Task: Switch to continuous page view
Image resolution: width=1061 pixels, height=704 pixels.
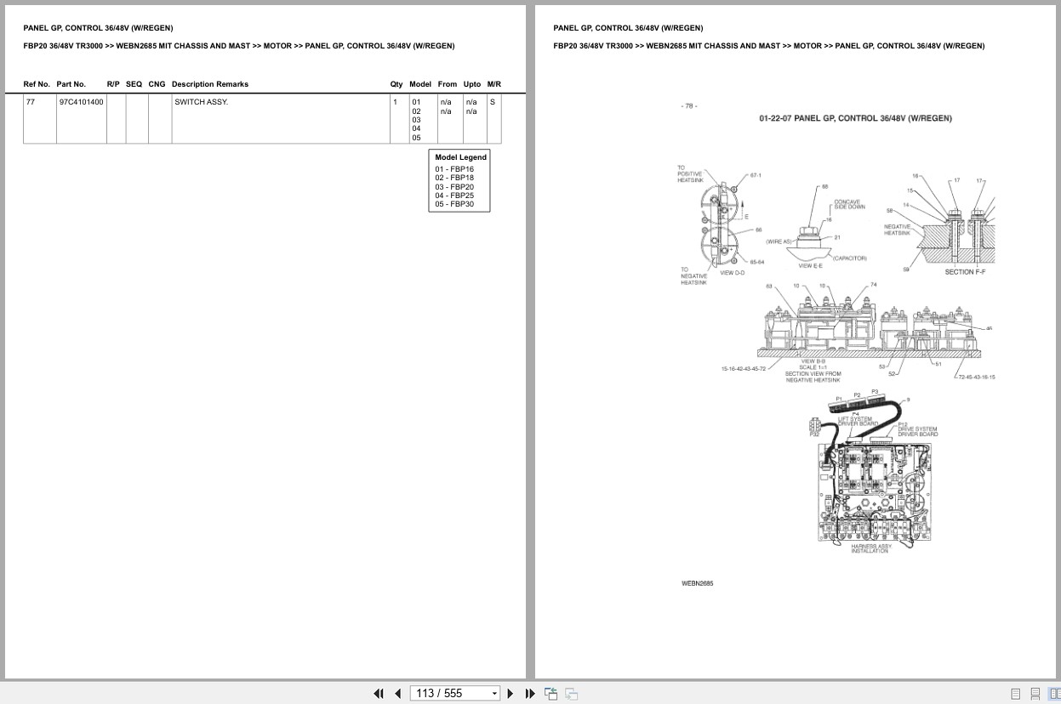Action: (1035, 694)
